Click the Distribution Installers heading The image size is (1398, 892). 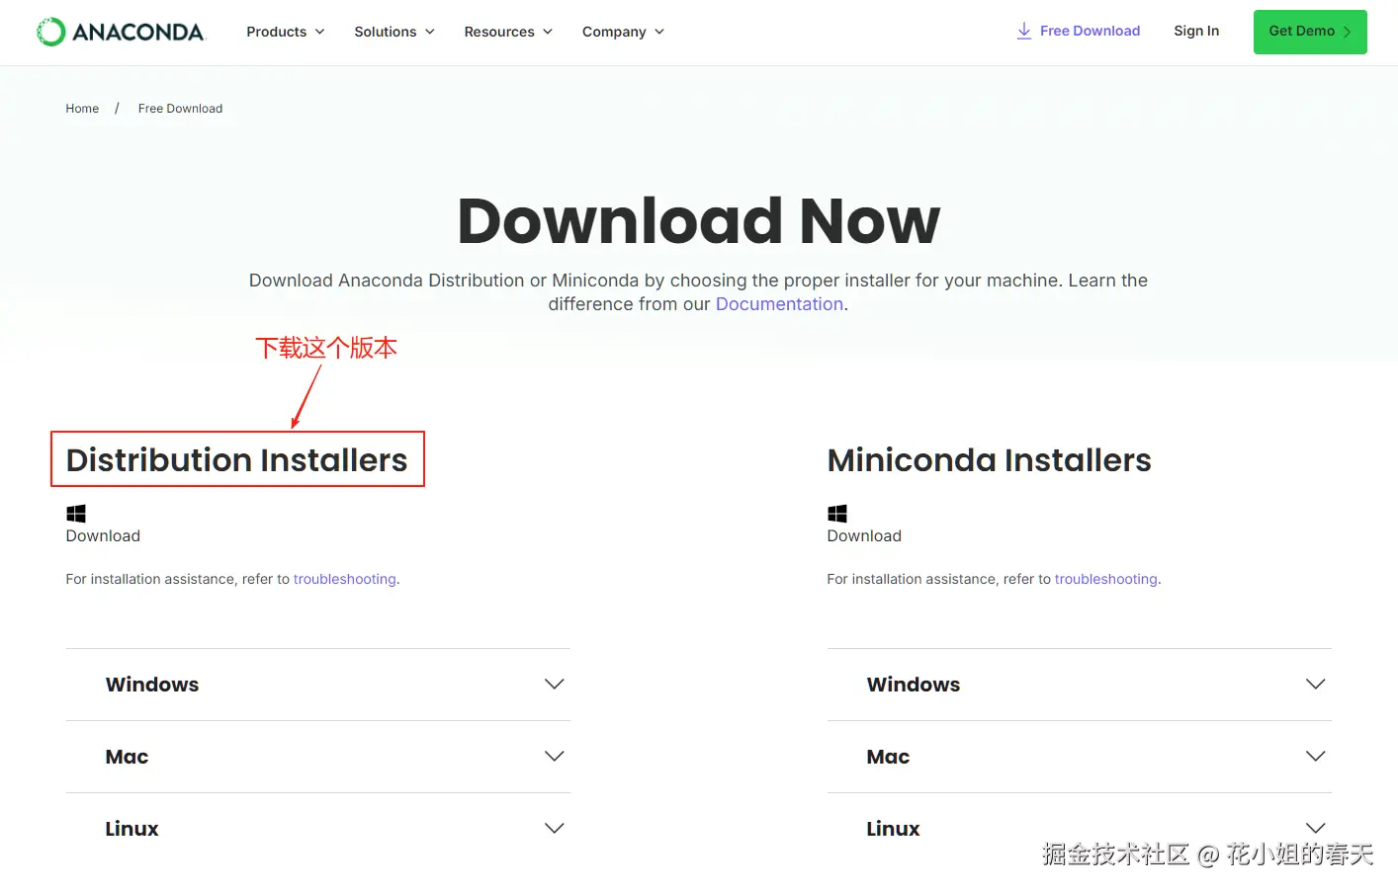pos(236,460)
